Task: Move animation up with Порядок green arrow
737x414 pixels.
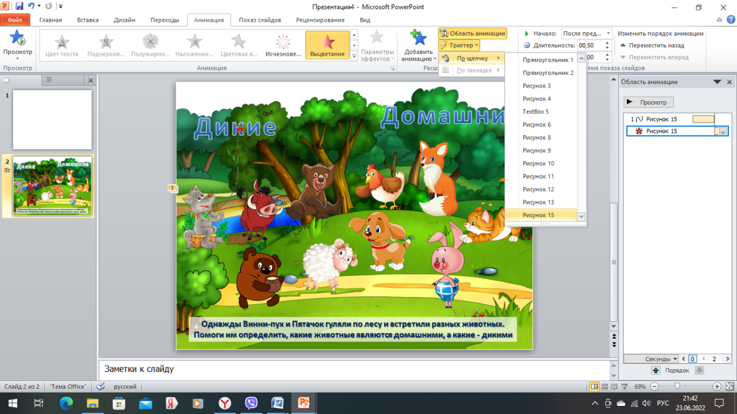Action: pos(656,370)
